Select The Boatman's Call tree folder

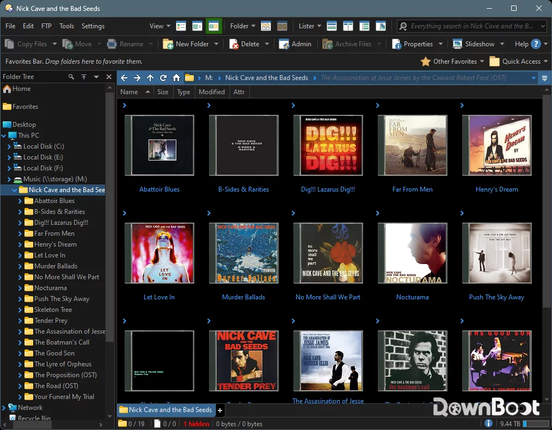(x=62, y=342)
